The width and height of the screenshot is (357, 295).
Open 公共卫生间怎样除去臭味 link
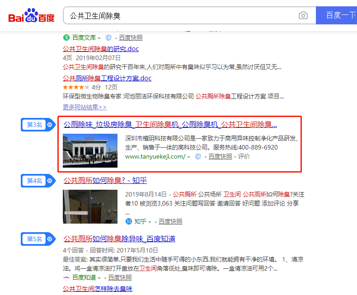pyautogui.click(x=98, y=289)
